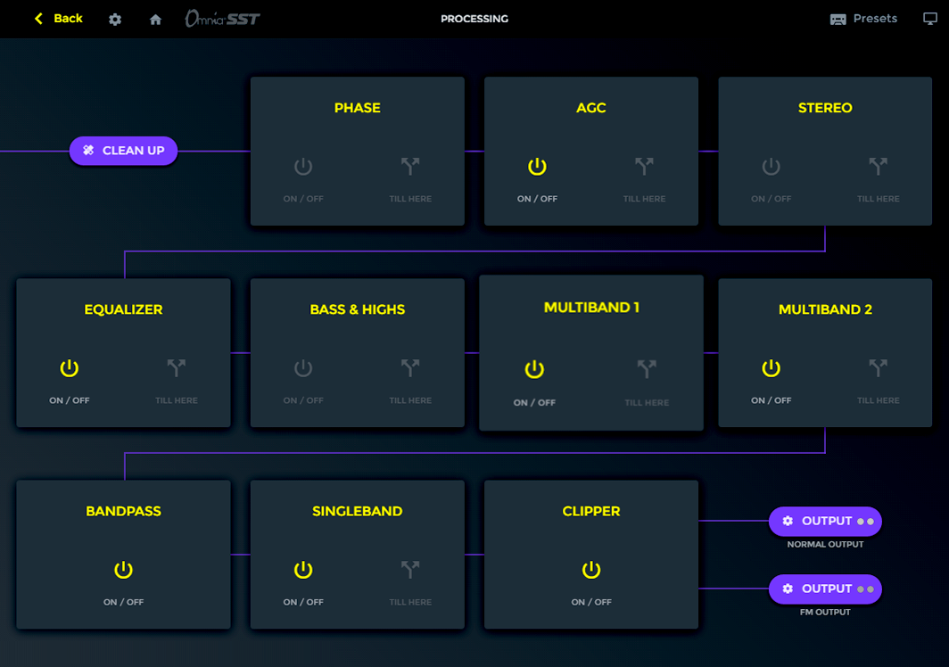Click Till Here icon in Multiband 1
The width and height of the screenshot is (949, 667).
click(x=647, y=369)
